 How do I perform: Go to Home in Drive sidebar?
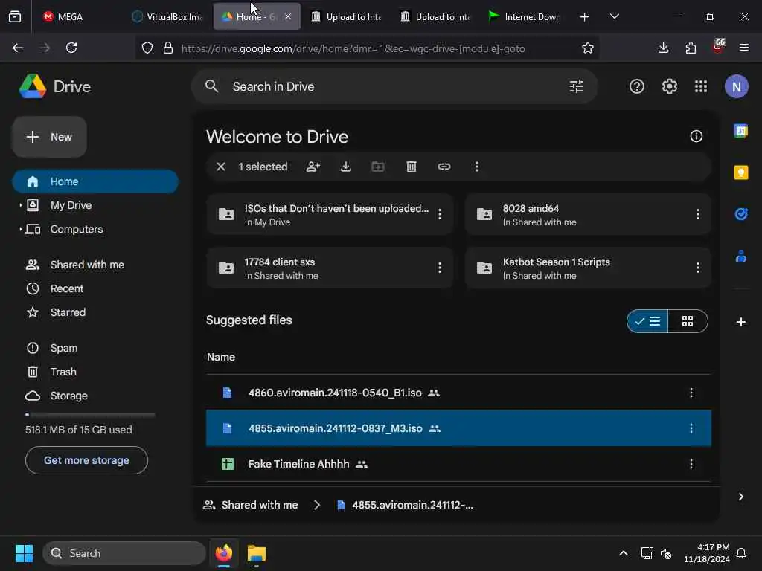coord(95,181)
